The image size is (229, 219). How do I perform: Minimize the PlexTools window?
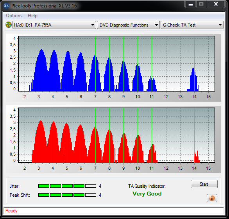(x=191, y=4)
